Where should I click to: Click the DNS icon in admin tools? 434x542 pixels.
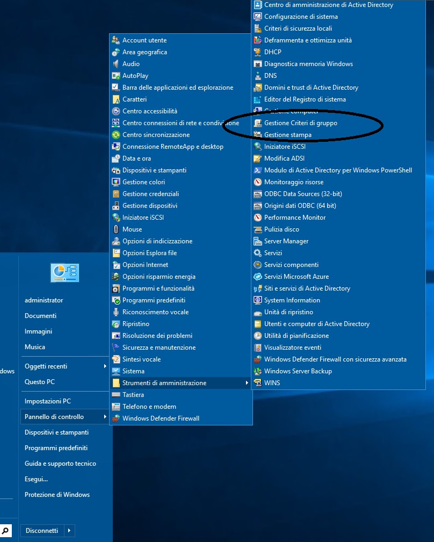click(x=258, y=76)
